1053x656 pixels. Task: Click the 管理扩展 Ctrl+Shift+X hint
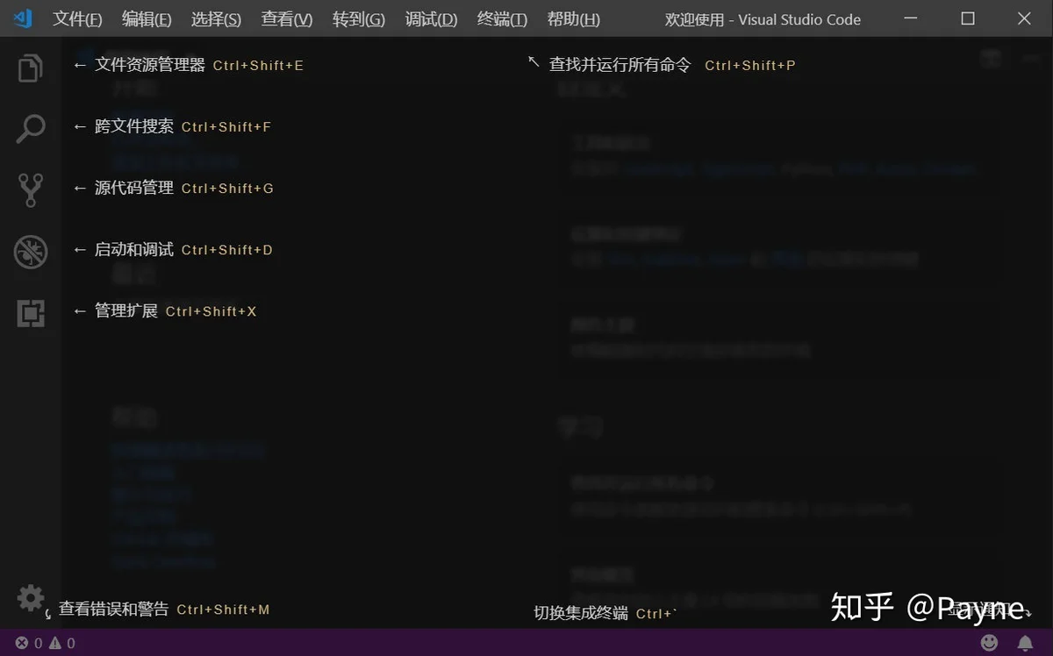165,310
